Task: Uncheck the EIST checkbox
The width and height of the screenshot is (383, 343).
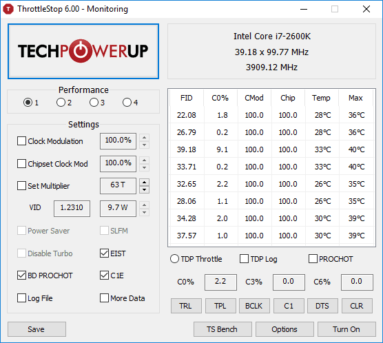Action: [104, 253]
